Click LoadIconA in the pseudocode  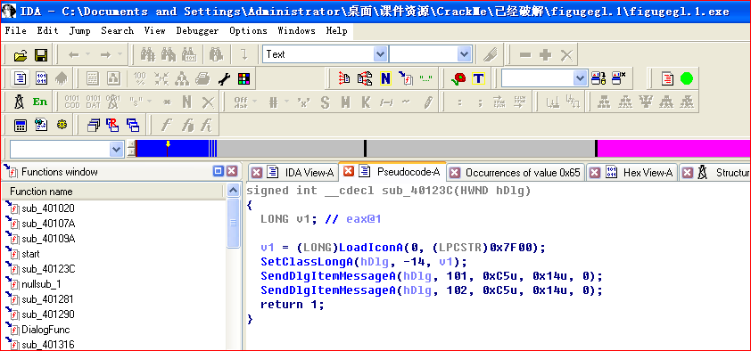(x=371, y=248)
